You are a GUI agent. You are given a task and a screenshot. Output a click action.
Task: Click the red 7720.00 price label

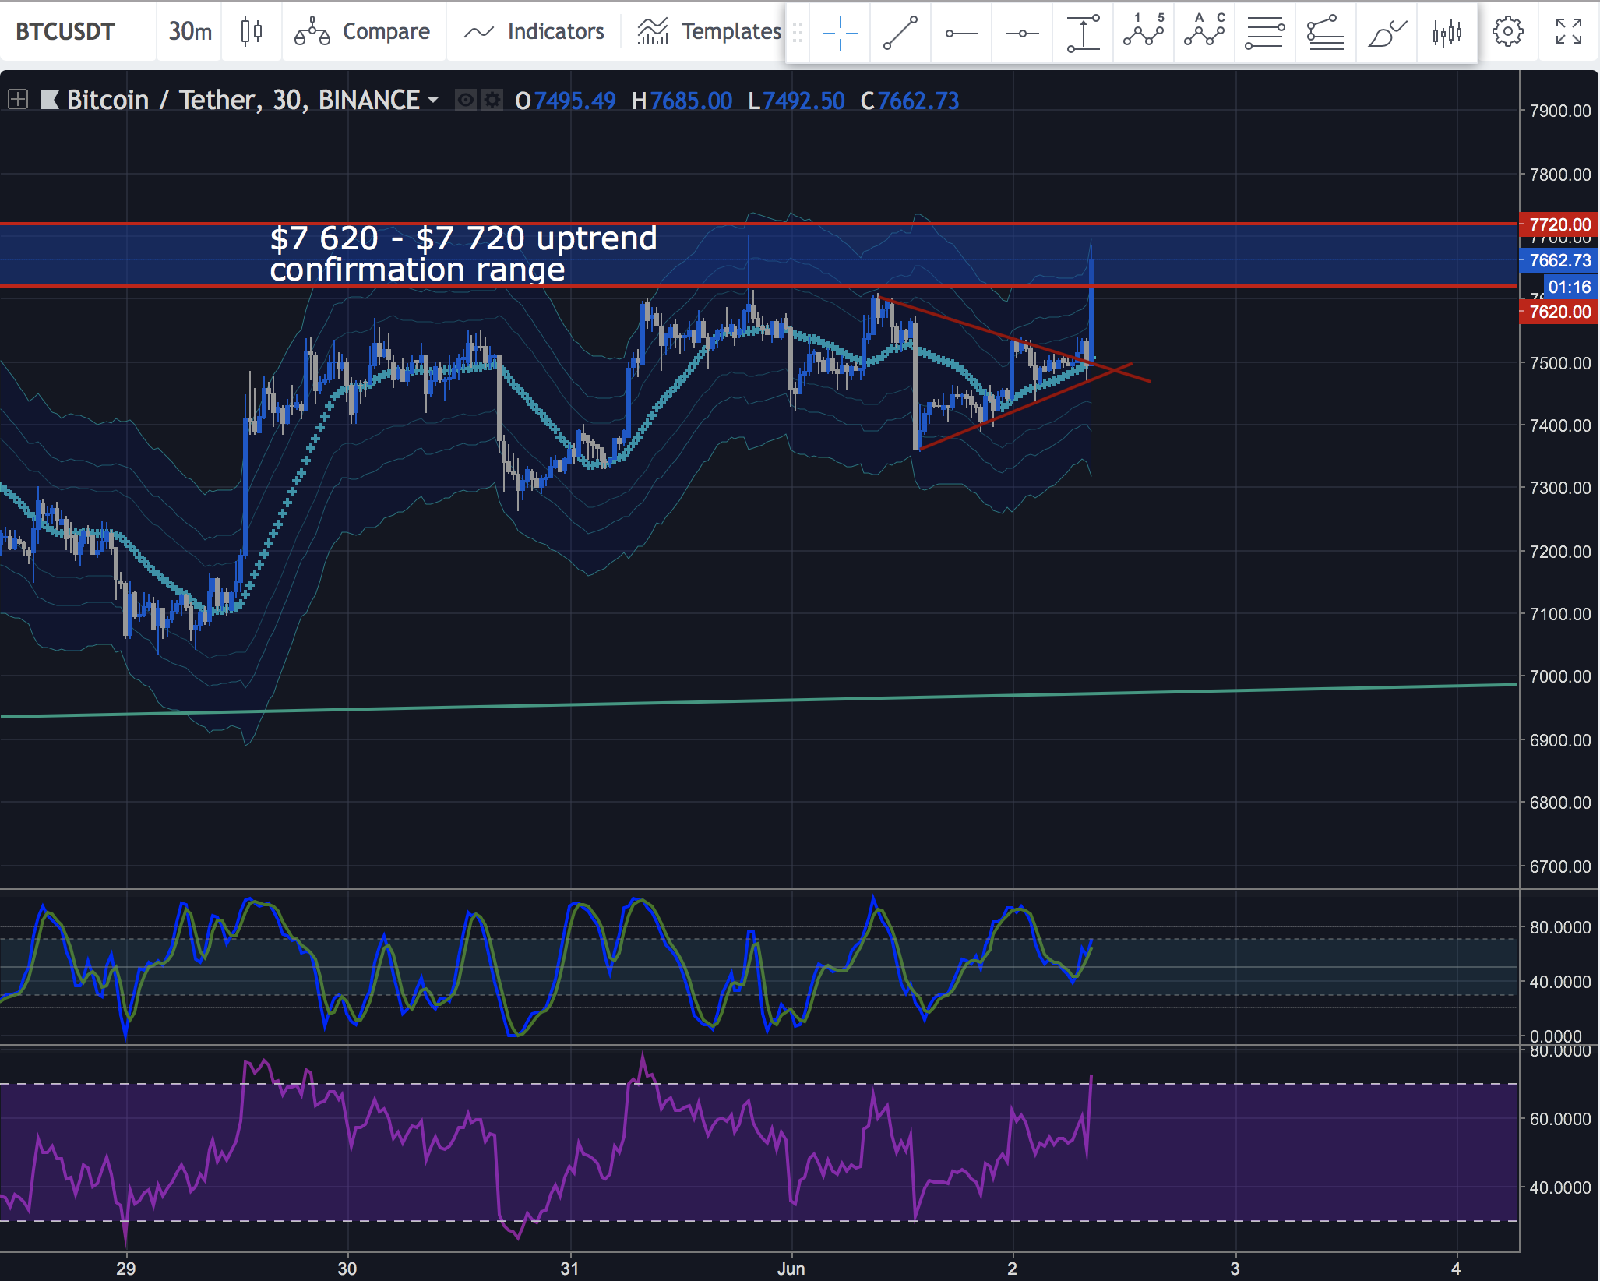1559,224
